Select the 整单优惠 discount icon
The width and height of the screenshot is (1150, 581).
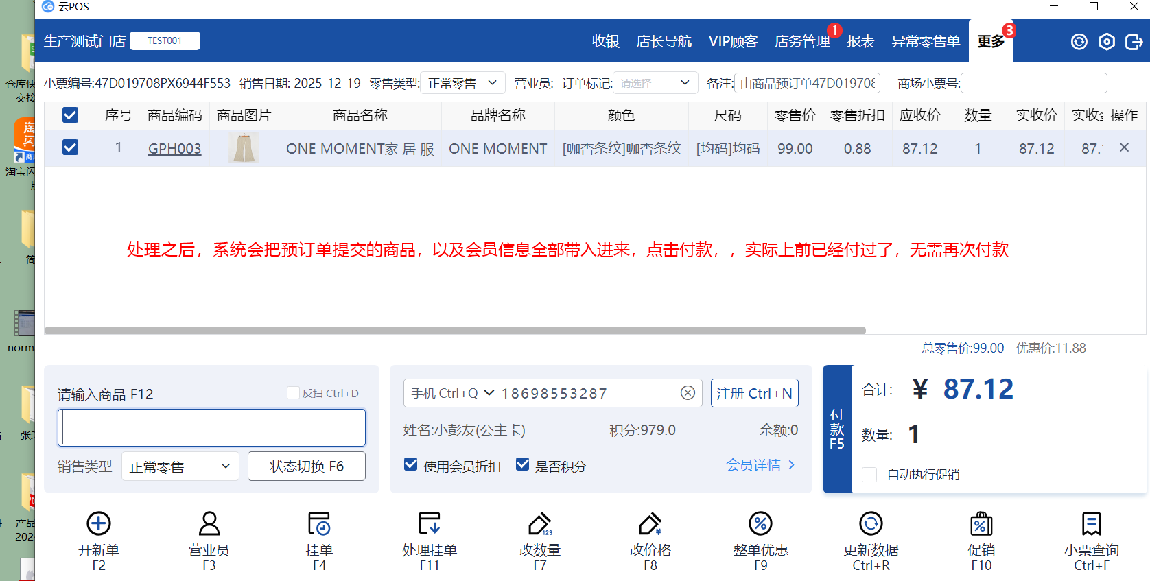[760, 524]
